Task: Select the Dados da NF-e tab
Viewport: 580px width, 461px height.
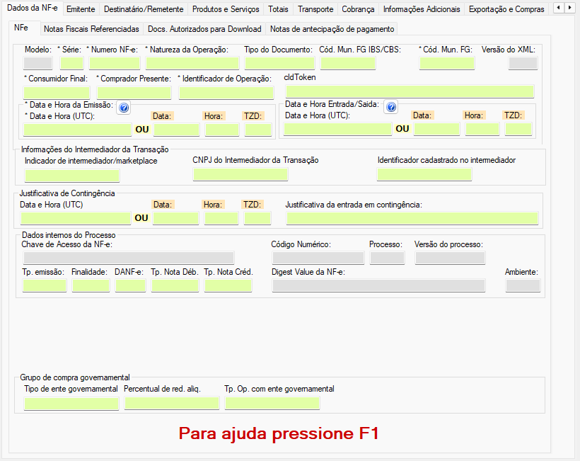Action: pyautogui.click(x=32, y=8)
